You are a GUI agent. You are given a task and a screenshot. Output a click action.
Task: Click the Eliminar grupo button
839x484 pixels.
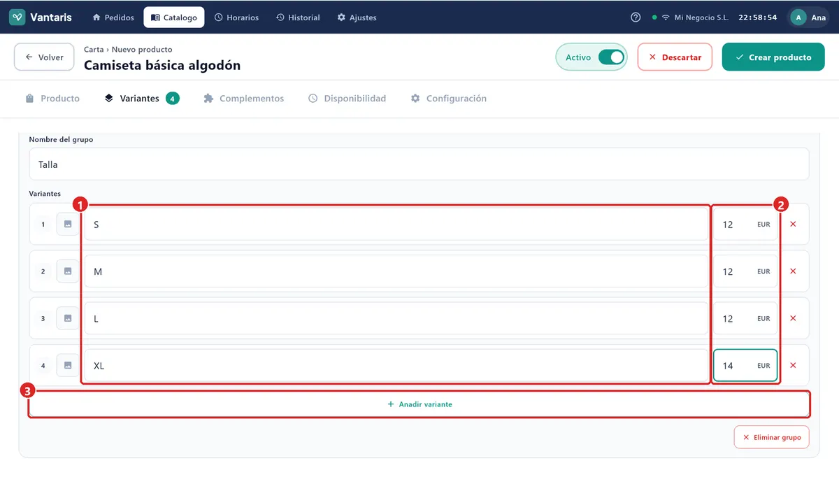click(x=772, y=437)
